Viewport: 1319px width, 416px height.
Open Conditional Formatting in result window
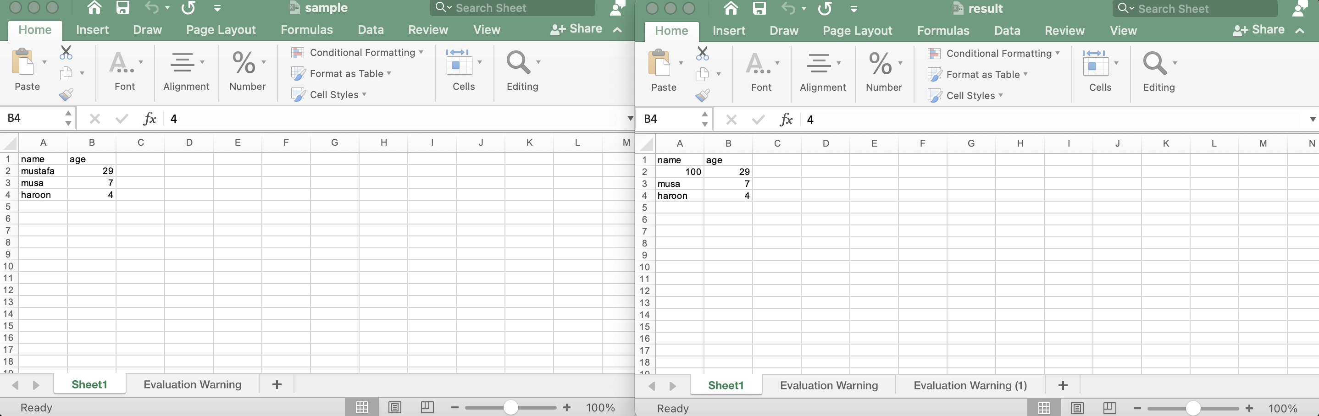992,53
